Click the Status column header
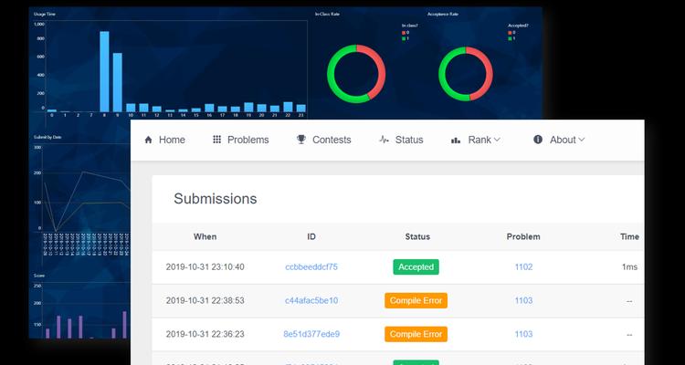 coord(417,236)
